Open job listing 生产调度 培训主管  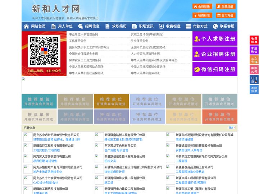(116, 150)
